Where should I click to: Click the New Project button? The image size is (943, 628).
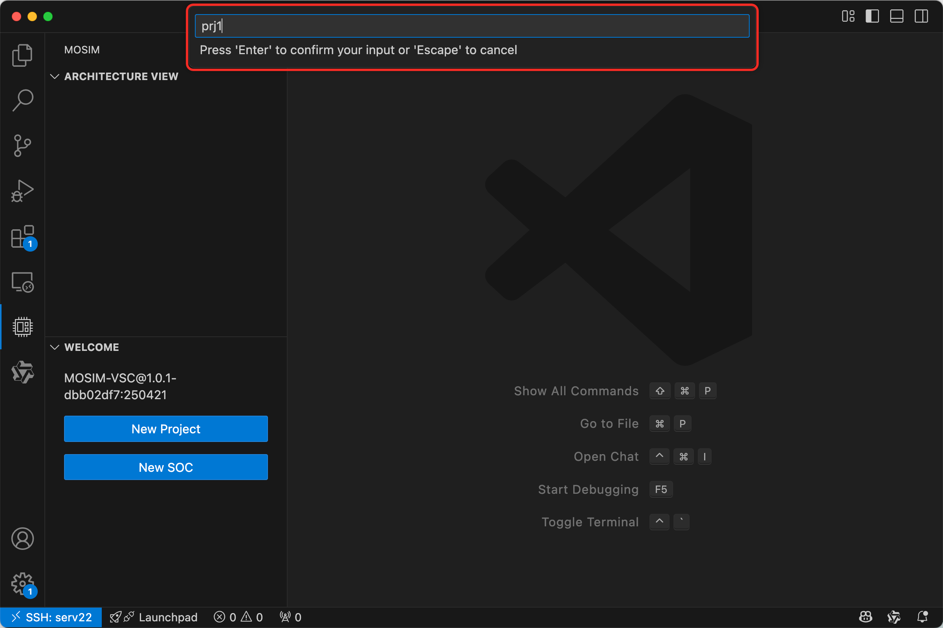click(166, 429)
